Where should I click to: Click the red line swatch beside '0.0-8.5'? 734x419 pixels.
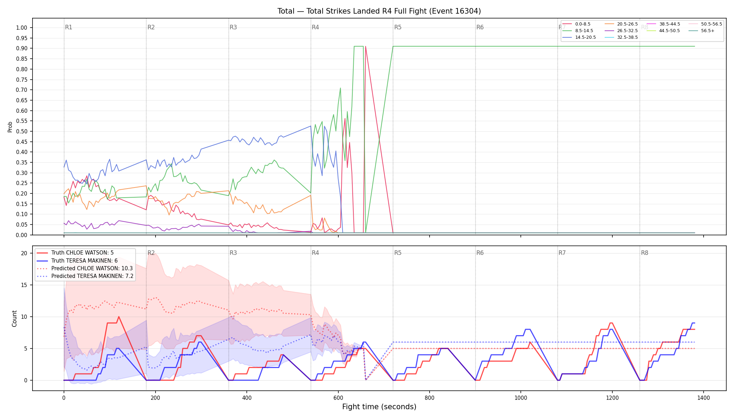[x=568, y=24]
